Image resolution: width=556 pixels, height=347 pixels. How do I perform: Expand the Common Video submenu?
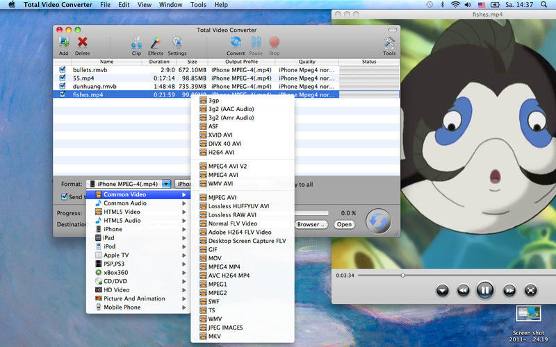coord(138,194)
